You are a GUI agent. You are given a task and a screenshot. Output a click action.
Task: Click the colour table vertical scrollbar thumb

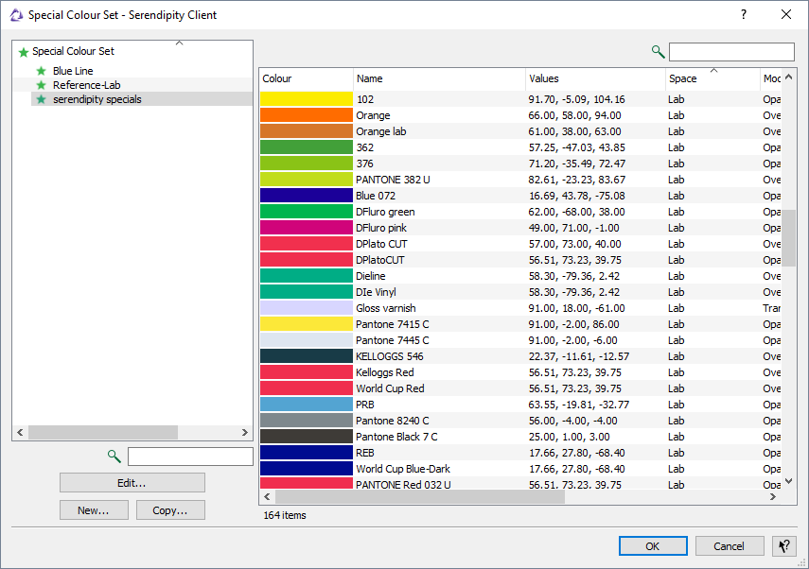pyautogui.click(x=788, y=237)
